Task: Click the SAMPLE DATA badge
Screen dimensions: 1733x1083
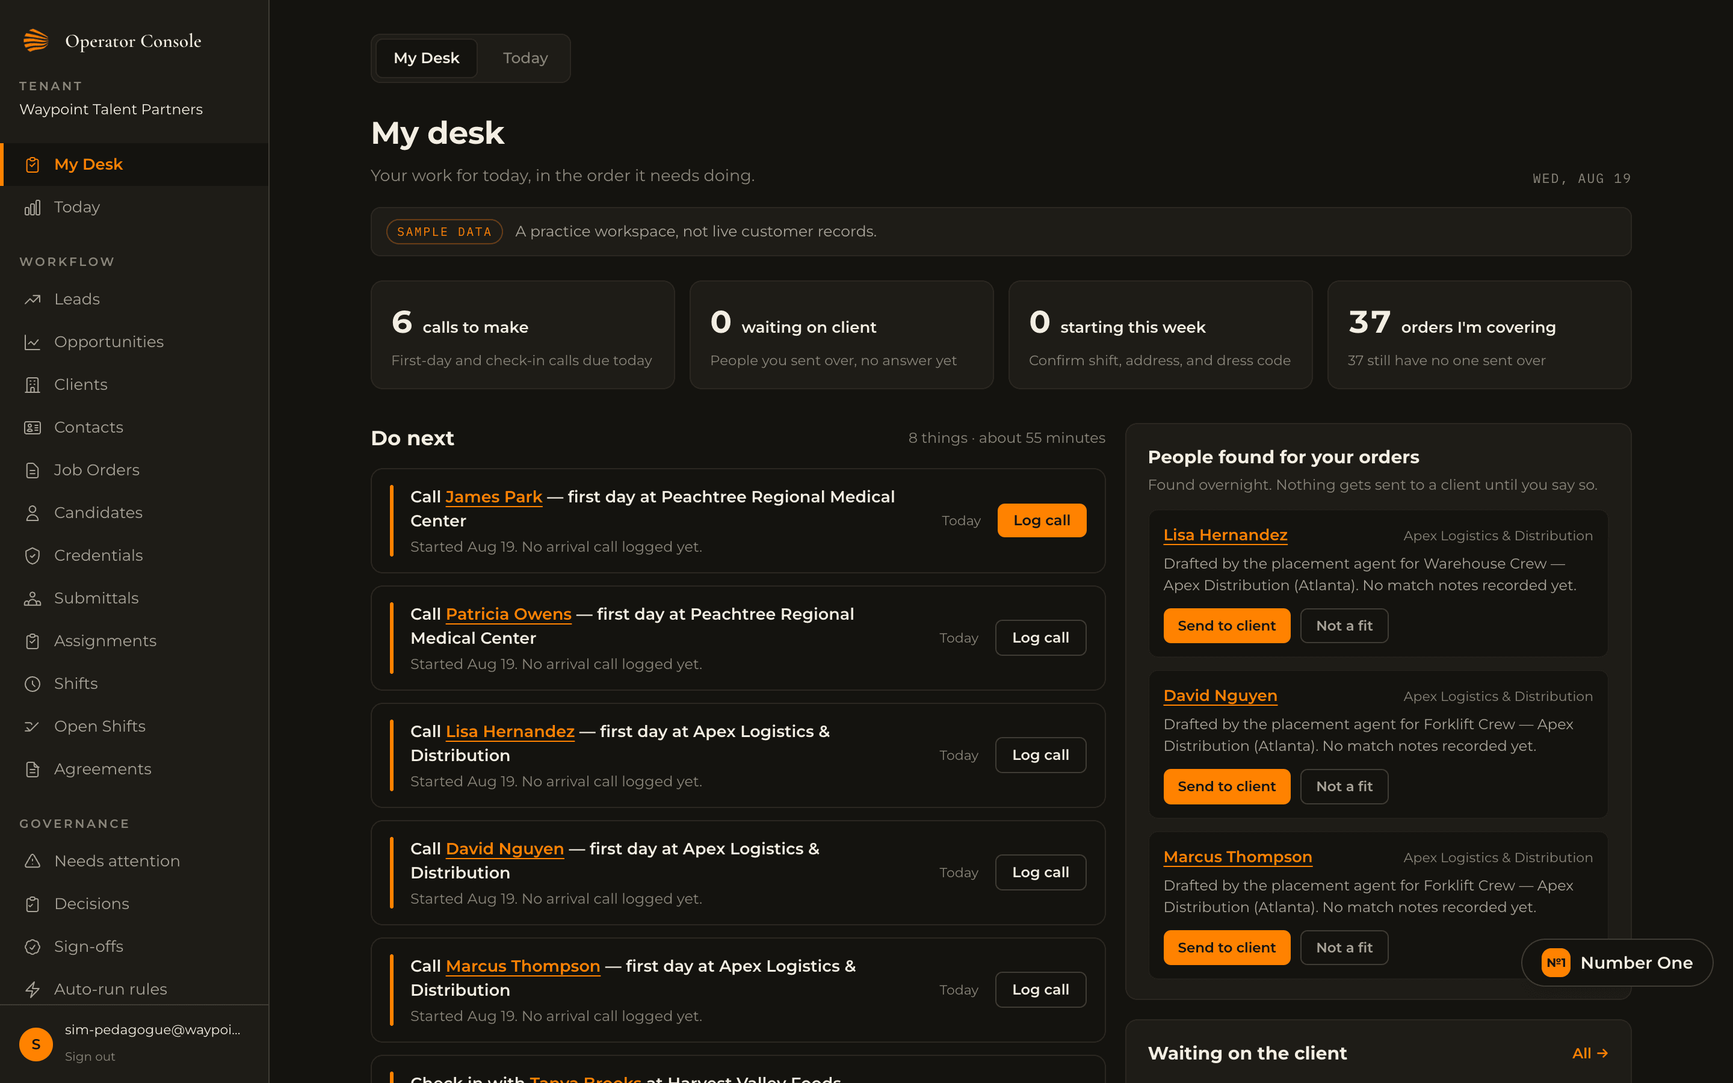Action: pos(444,232)
